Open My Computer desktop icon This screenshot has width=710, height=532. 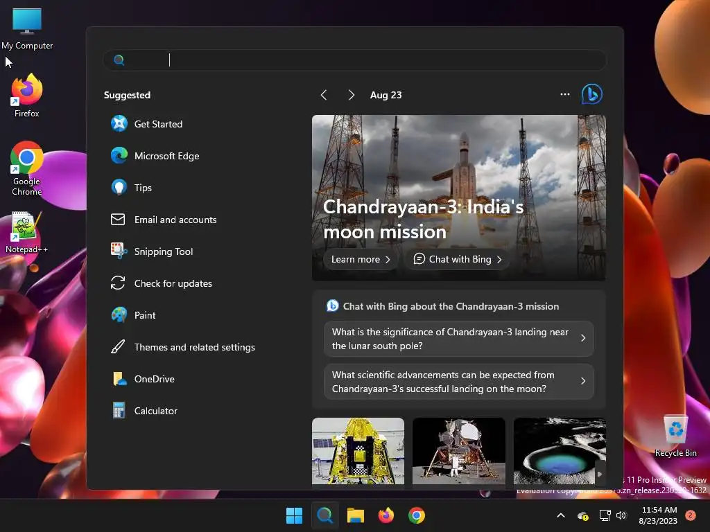click(27, 28)
